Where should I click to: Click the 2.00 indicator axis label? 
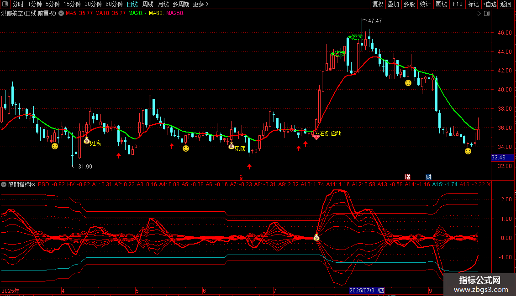(506, 199)
